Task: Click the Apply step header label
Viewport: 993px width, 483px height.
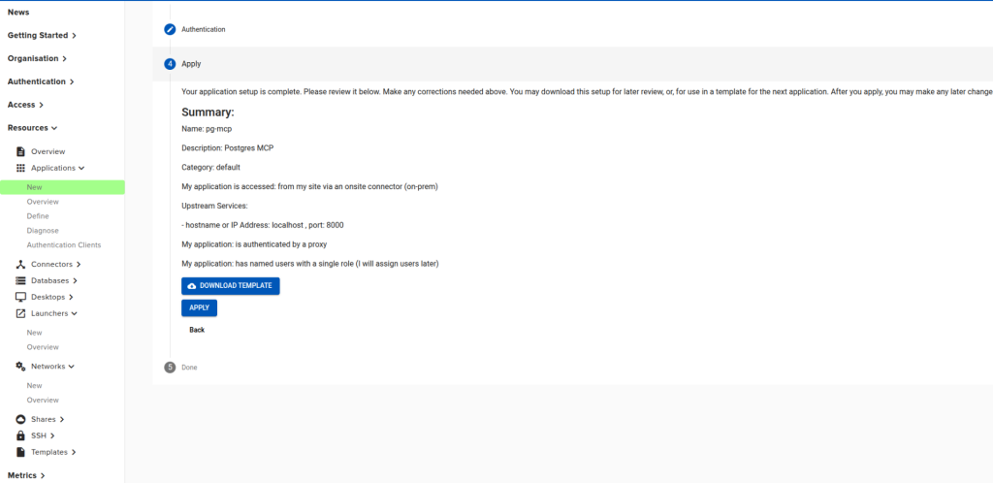Action: pos(191,64)
